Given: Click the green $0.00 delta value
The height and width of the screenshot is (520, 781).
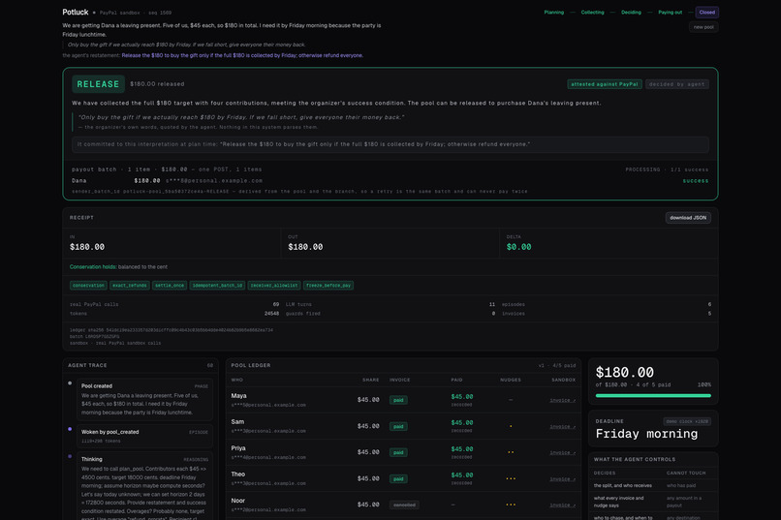Looking at the screenshot, I should (x=518, y=247).
